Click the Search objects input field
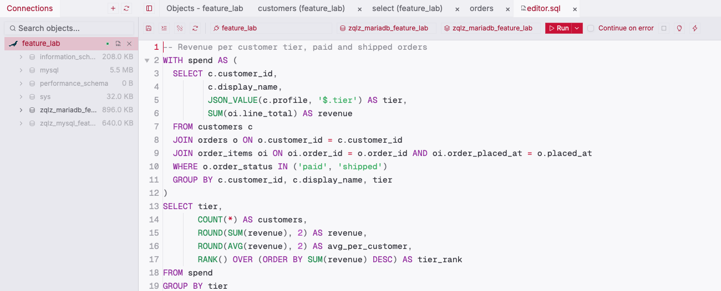Screen dimensions: 721x291 pos(69,28)
